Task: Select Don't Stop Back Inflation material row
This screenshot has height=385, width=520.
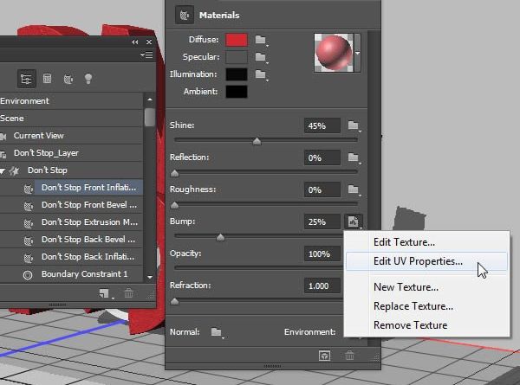Action: click(x=71, y=257)
